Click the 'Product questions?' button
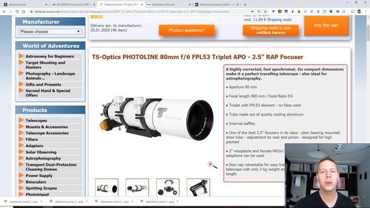Image resolution: width=370 pixels, height=208 pixels. click(187, 30)
